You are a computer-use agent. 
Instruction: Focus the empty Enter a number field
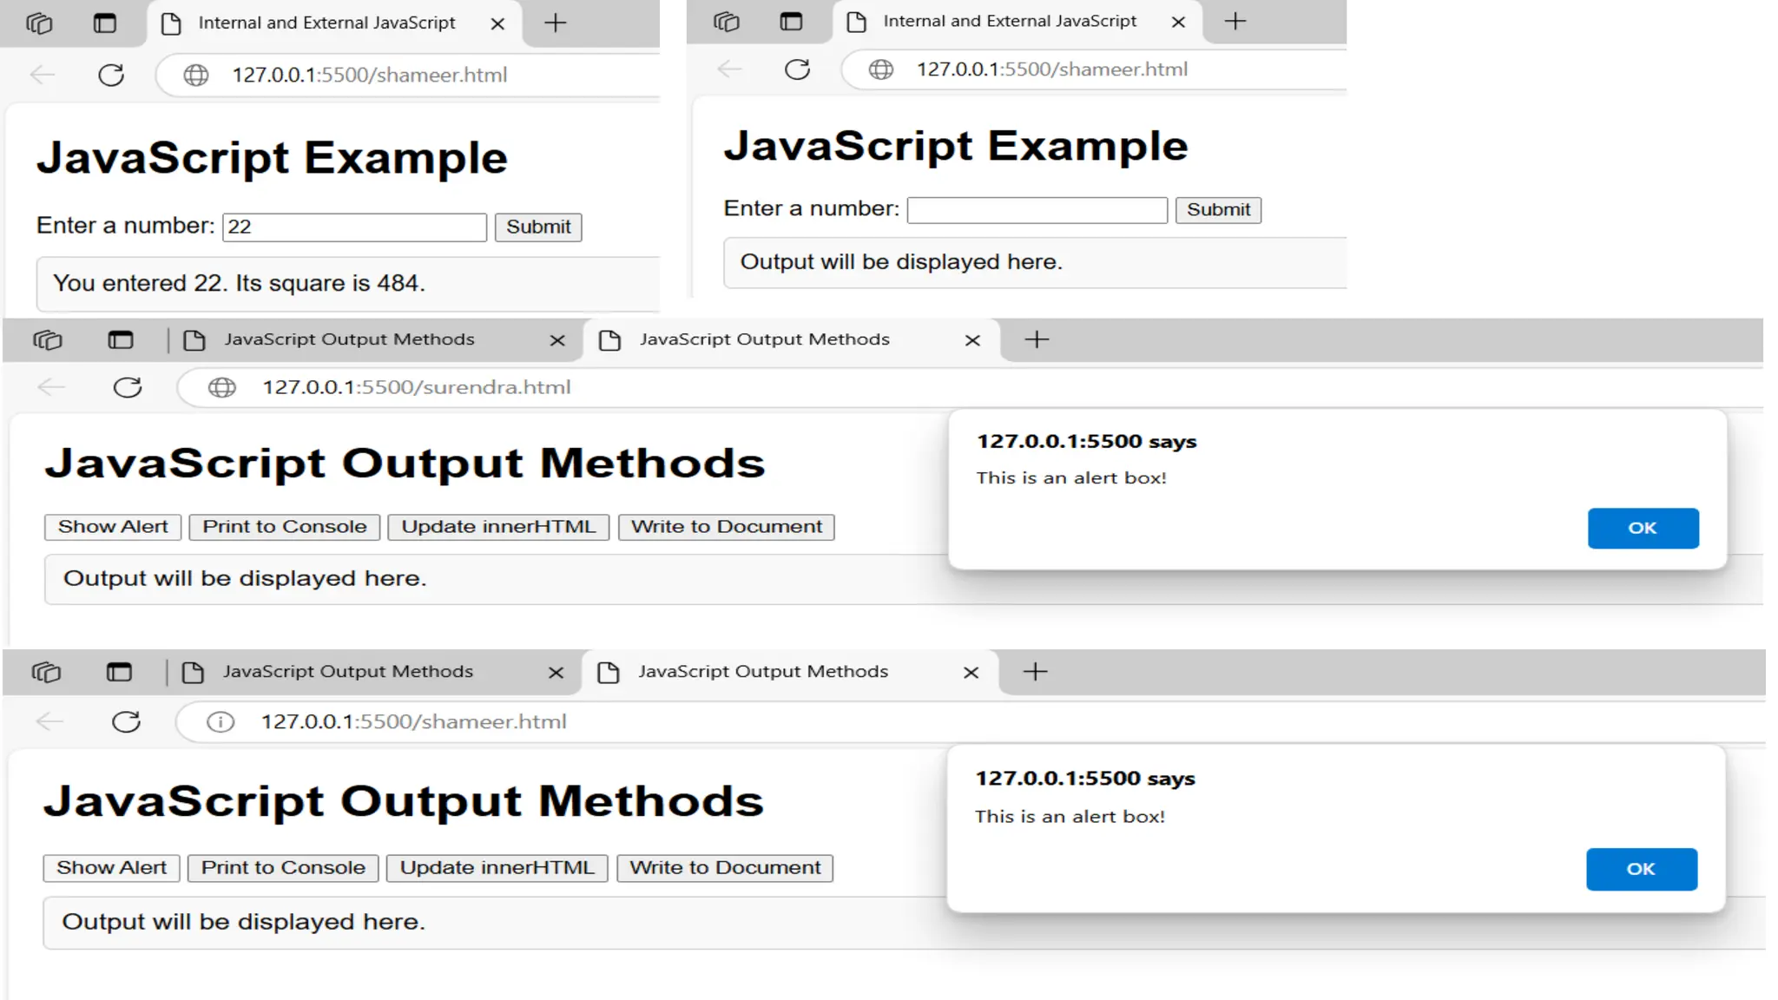[x=1037, y=210]
